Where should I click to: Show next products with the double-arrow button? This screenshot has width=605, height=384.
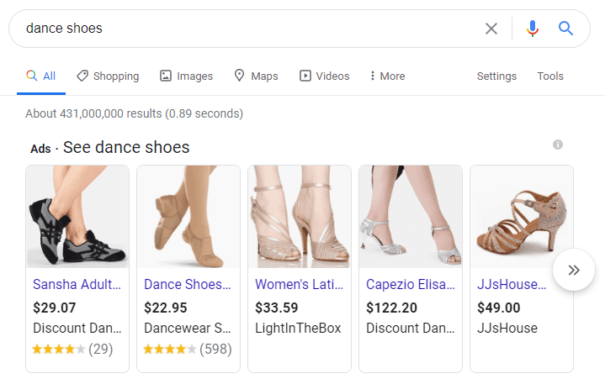[x=574, y=270]
